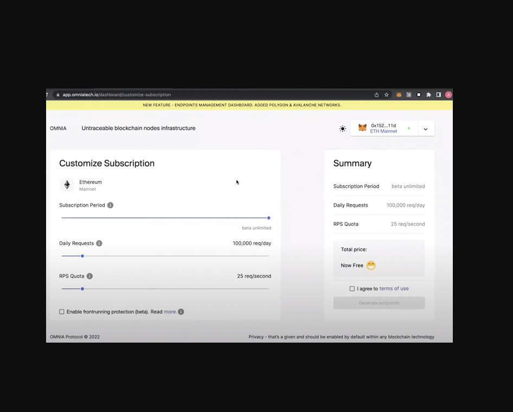Click the Daily Requests slider handle
The image size is (513, 412).
(x=82, y=256)
